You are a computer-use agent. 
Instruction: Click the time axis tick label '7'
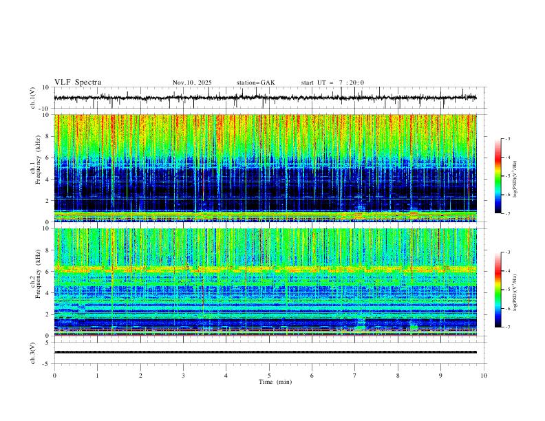(x=355, y=376)
